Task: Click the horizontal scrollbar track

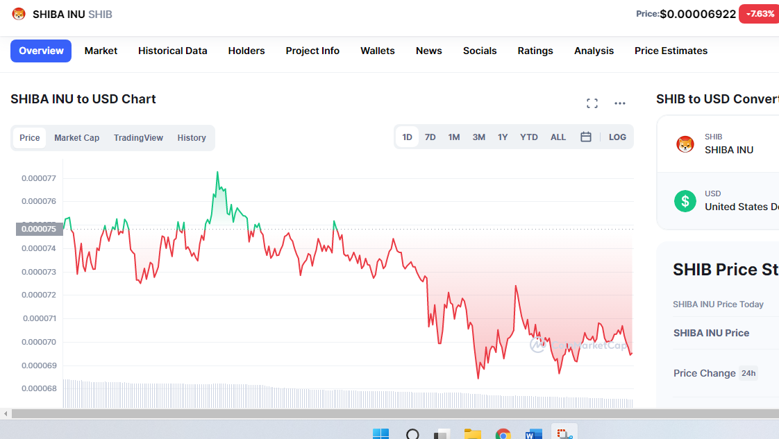Action: pyautogui.click(x=395, y=414)
